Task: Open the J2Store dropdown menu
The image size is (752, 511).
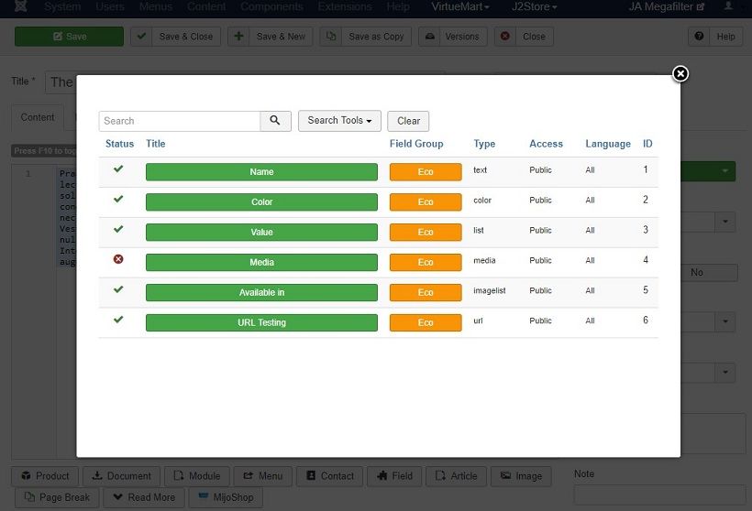Action: click(535, 6)
